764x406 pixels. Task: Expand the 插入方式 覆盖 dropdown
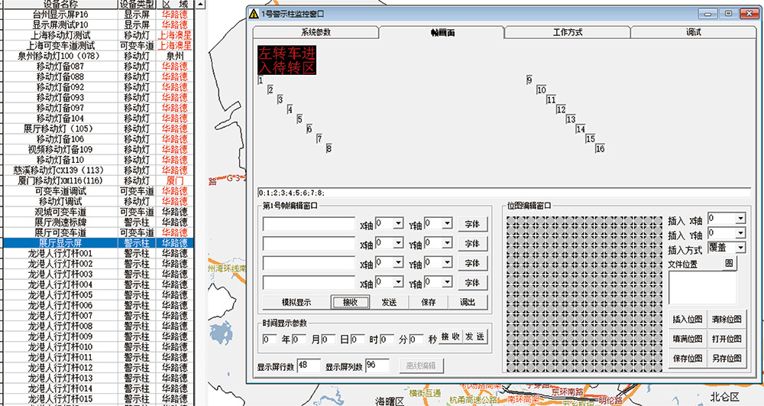click(x=740, y=248)
